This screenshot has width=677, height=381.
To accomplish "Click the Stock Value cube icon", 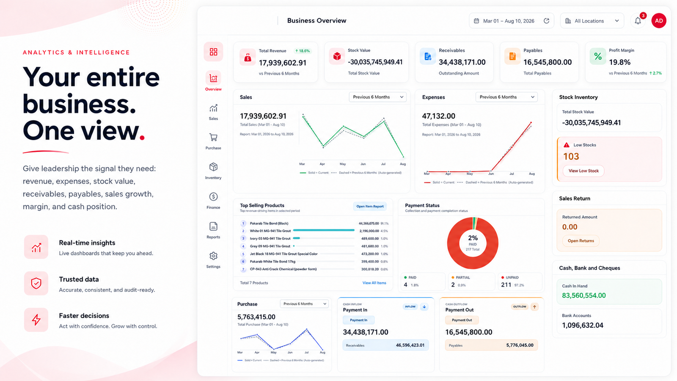I will click(337, 56).
